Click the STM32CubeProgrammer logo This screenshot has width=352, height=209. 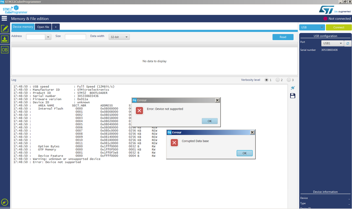point(15,10)
